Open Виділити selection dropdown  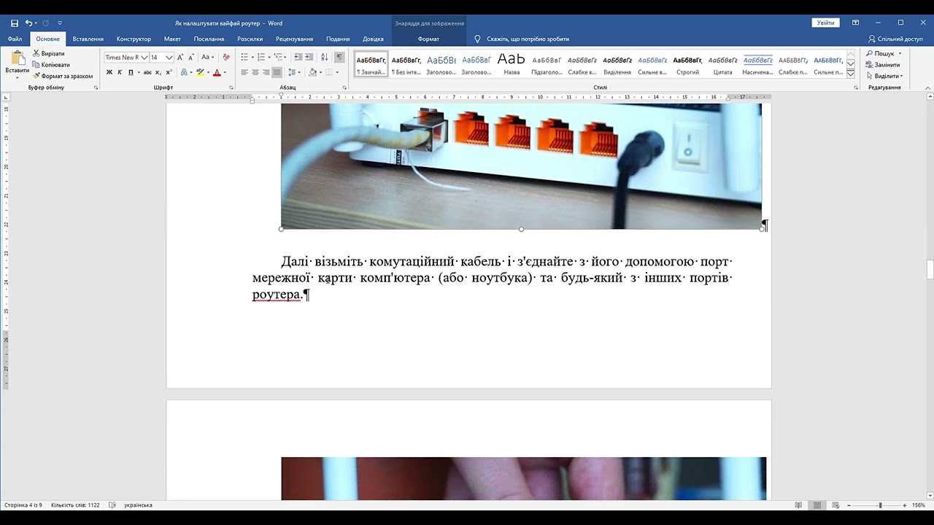[x=884, y=76]
